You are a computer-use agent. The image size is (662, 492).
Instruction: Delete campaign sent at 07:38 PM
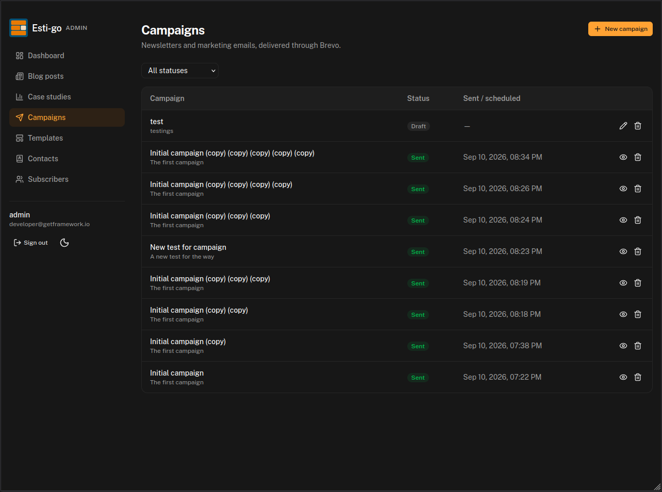[638, 346]
